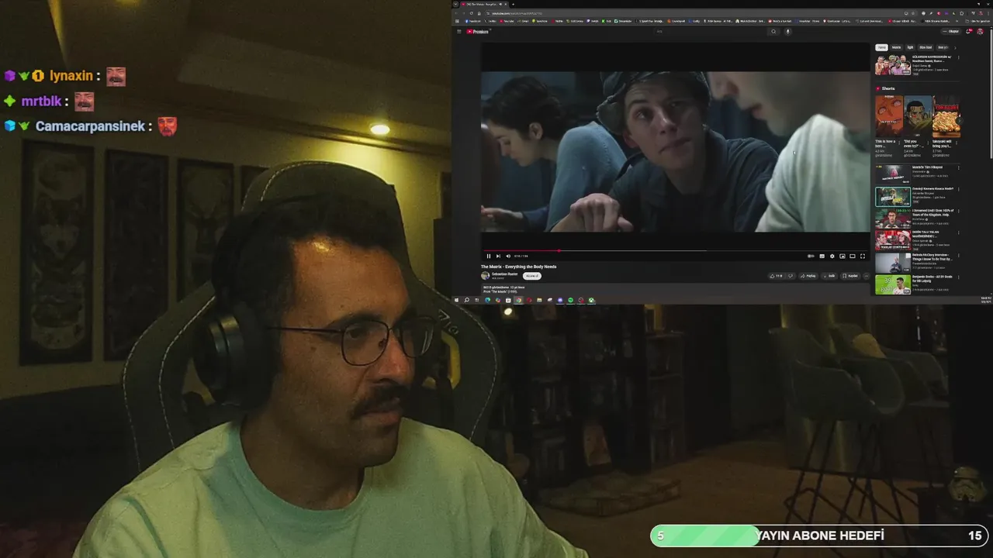Image resolution: width=993 pixels, height=558 pixels.
Task: Open video player settings gear
Action: [x=832, y=256]
